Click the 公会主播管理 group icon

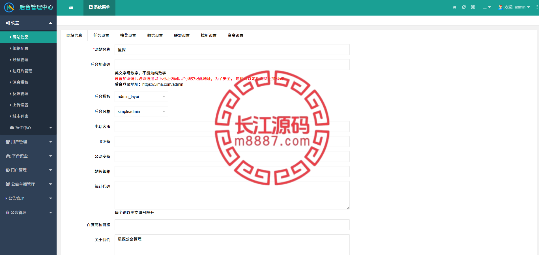pyautogui.click(x=8, y=184)
